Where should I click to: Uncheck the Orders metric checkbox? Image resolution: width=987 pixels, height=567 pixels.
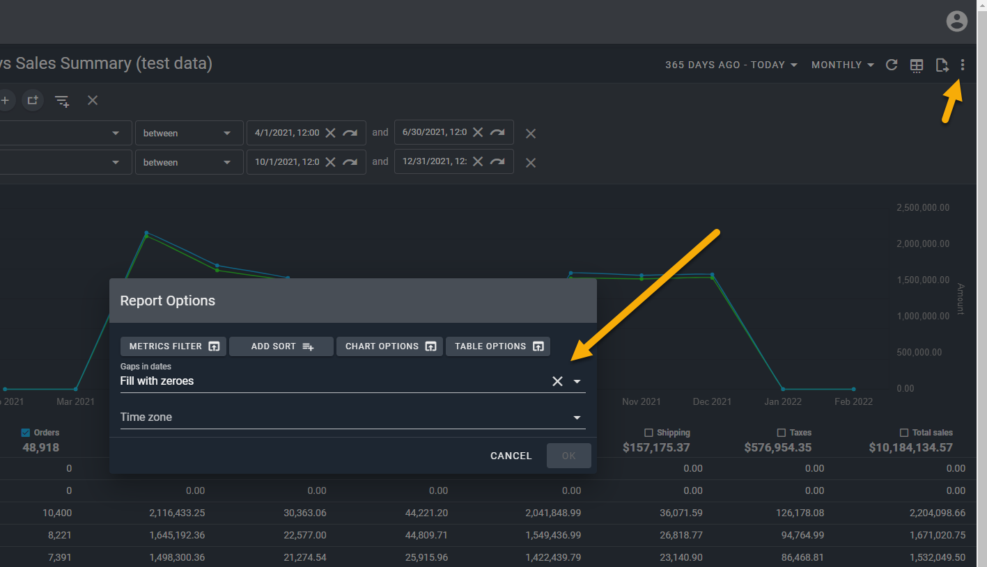pyautogui.click(x=26, y=433)
